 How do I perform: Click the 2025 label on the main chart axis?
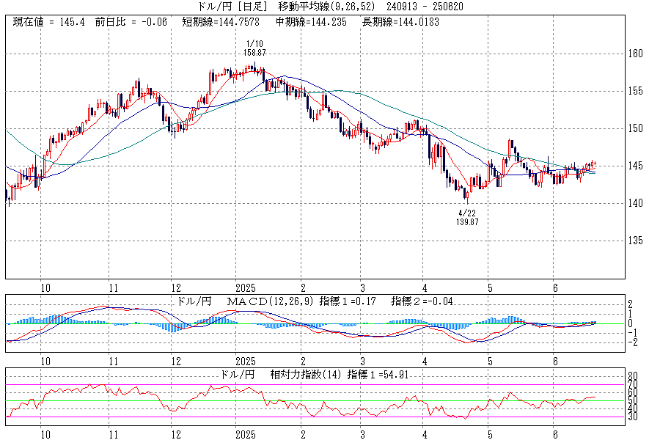(x=245, y=288)
